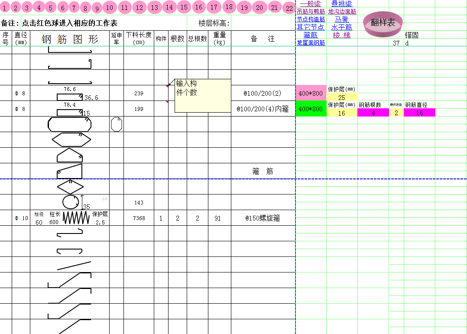The width and height of the screenshot is (467, 334).
Task: Click the pink 400*800 colored cell
Action: (x=309, y=93)
